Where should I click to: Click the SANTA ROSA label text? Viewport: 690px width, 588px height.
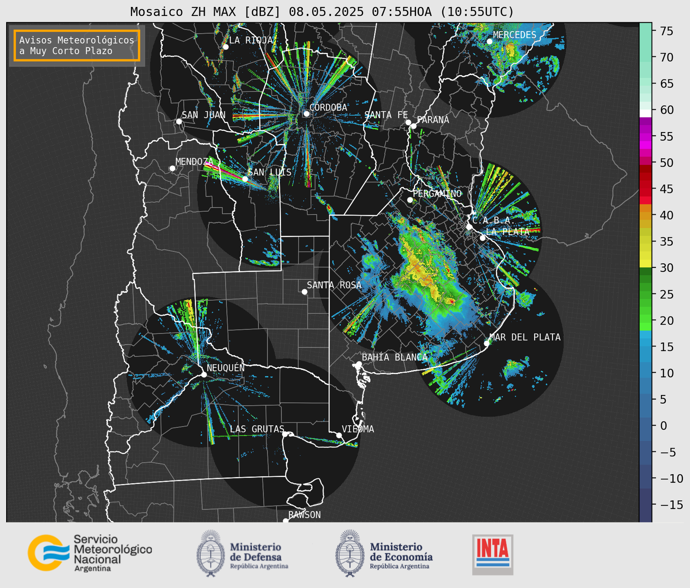pos(334,285)
